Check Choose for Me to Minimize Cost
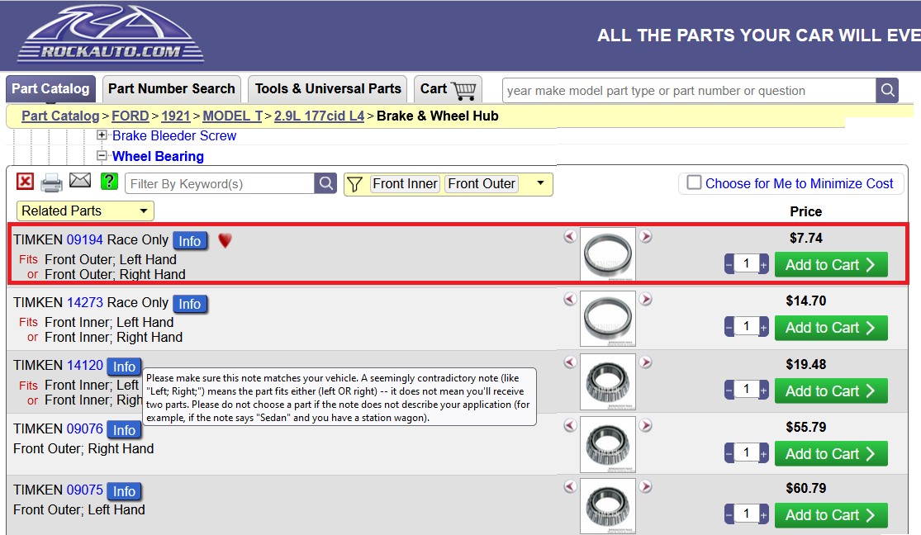Viewport: 921px width, 535px height. [x=695, y=183]
